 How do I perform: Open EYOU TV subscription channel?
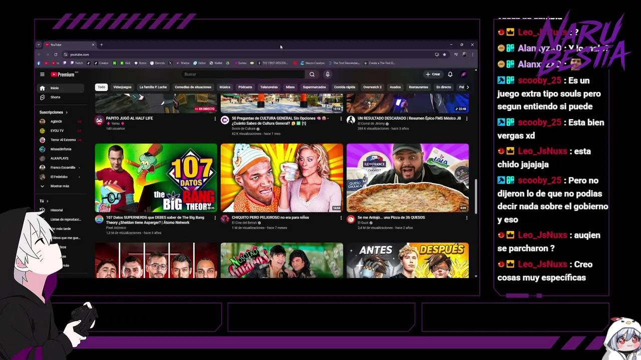pos(61,130)
